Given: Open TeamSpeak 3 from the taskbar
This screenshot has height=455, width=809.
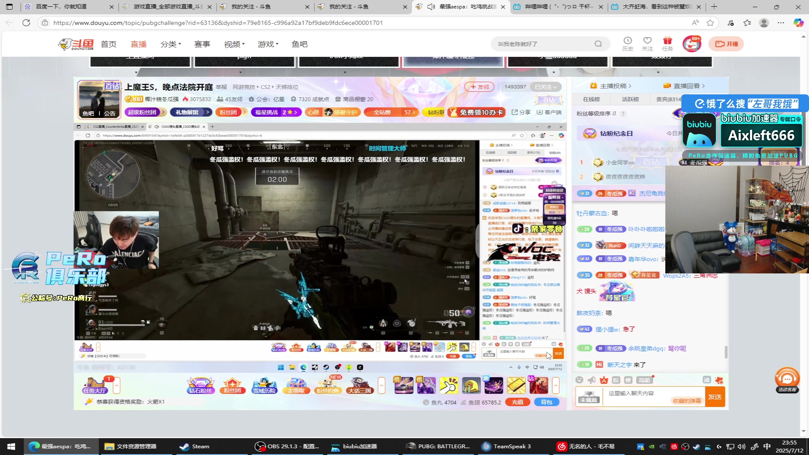Looking at the screenshot, I should [506, 447].
